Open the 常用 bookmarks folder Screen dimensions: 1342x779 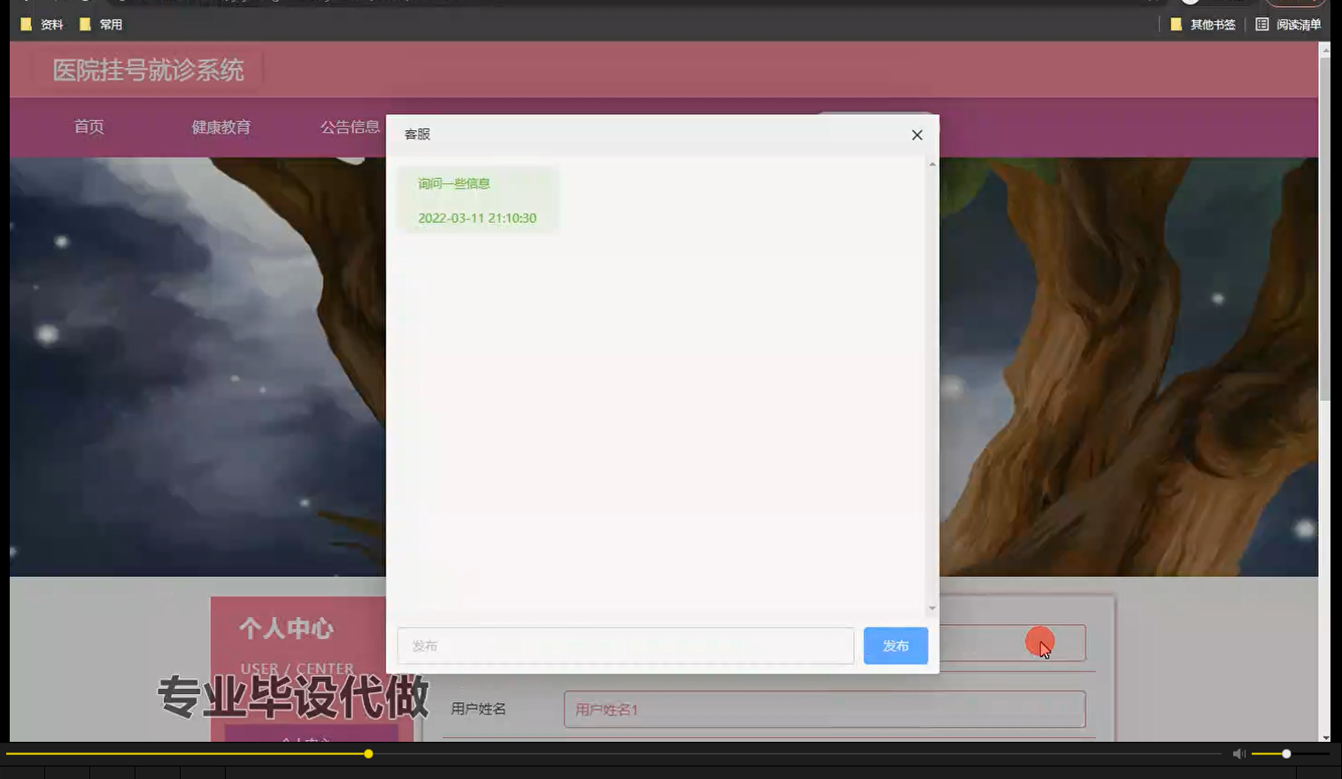click(110, 24)
